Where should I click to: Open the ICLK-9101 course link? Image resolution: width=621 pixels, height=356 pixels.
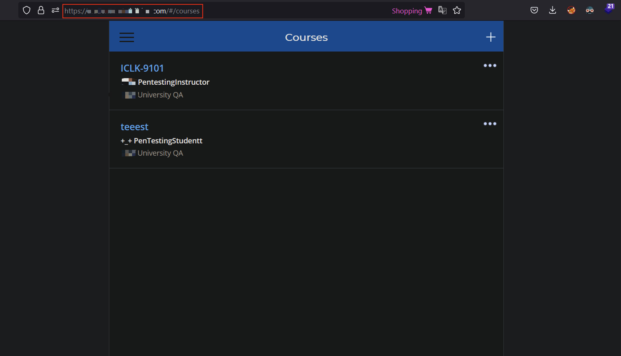coord(142,68)
